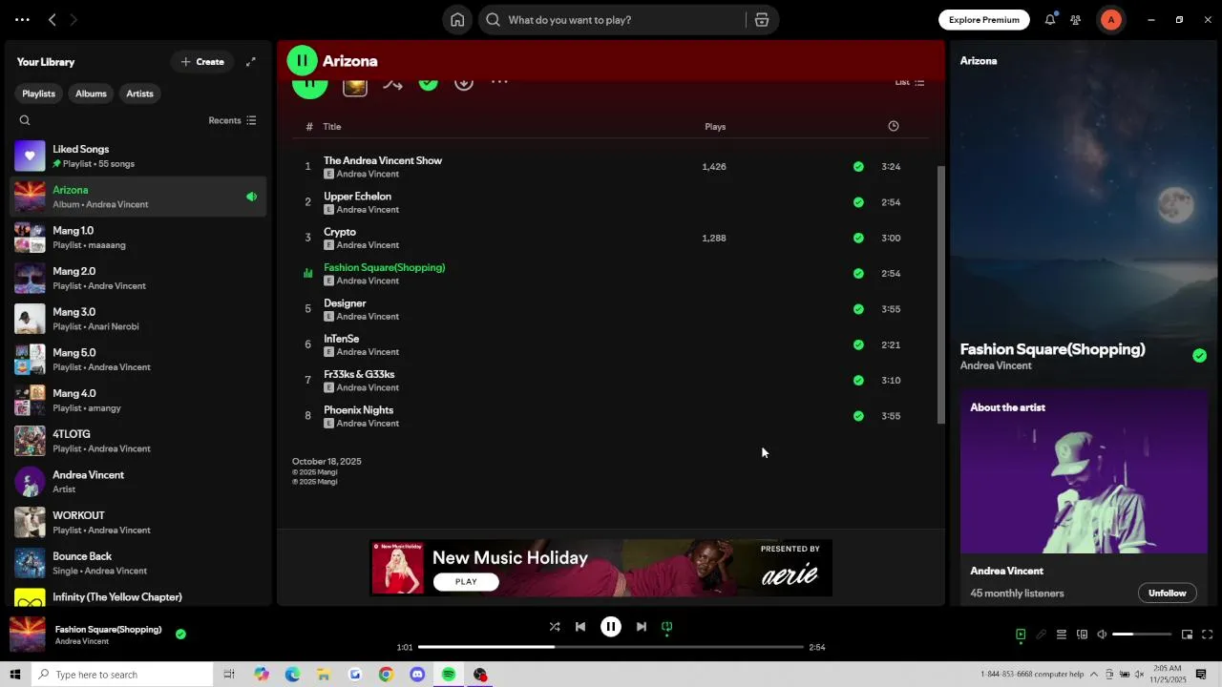Open Friend Activity icon
The height and width of the screenshot is (687, 1222).
coord(1076,20)
